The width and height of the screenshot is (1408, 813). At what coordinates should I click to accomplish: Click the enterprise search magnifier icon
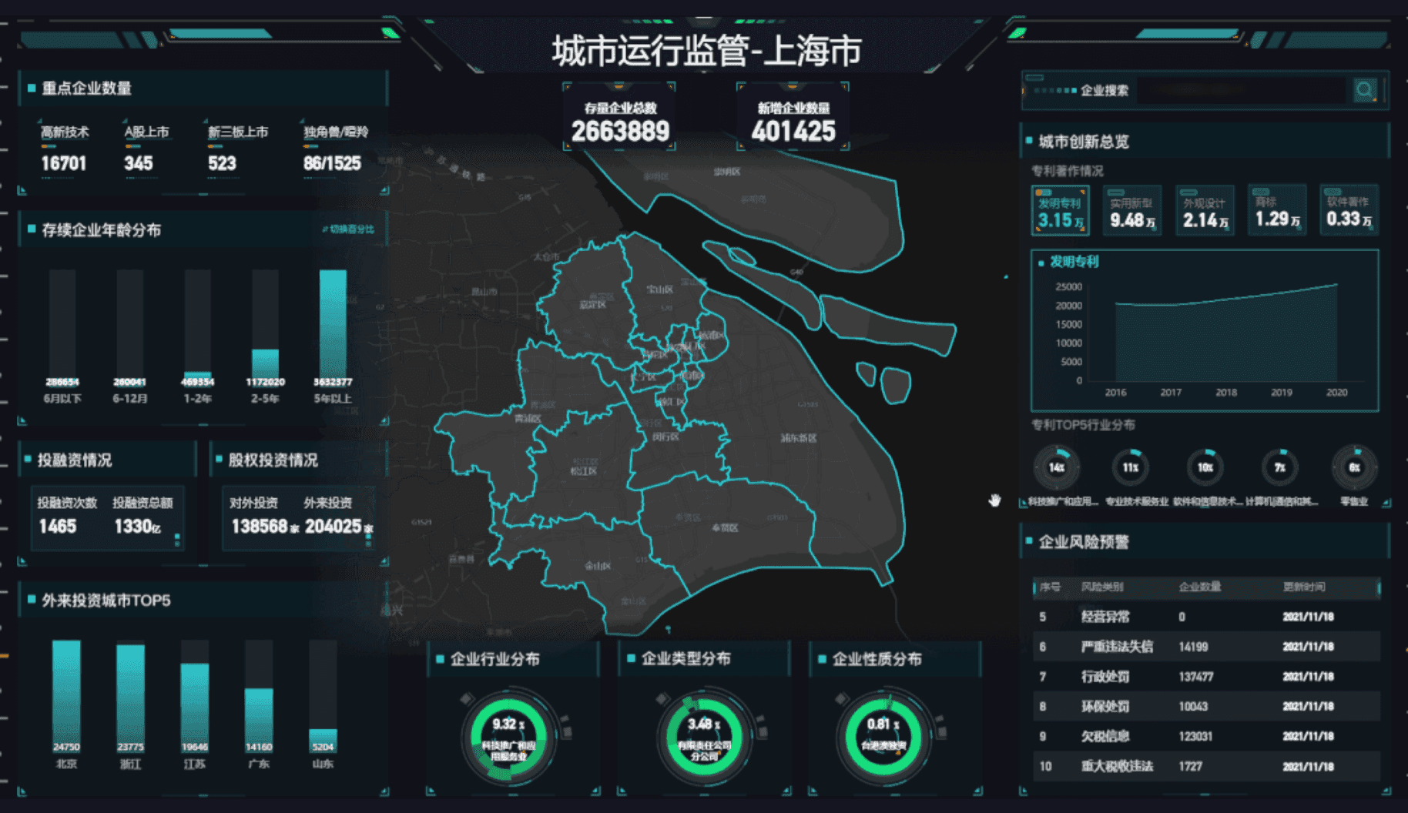[1364, 90]
